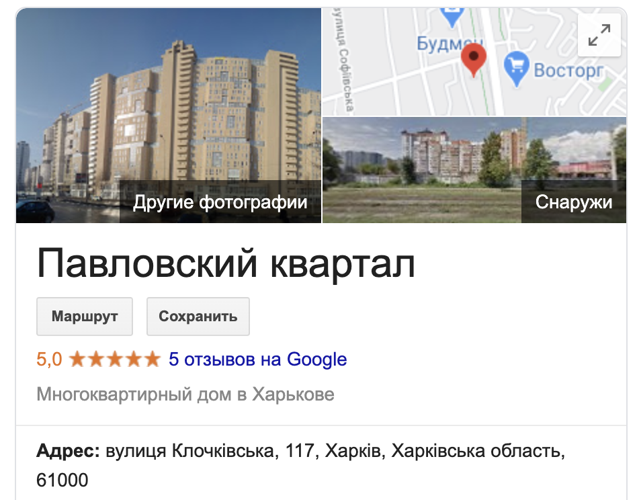Viewport: 637px width, 500px height.
Task: View the Снаружи street view photo
Action: [574, 202]
